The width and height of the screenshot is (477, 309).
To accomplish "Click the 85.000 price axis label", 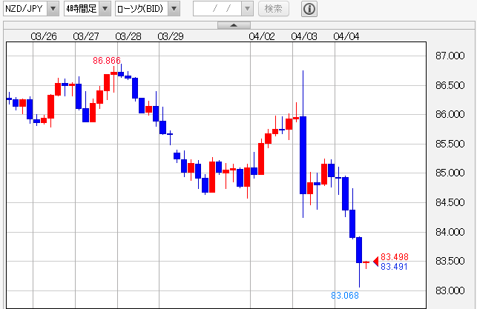I will [x=450, y=173].
